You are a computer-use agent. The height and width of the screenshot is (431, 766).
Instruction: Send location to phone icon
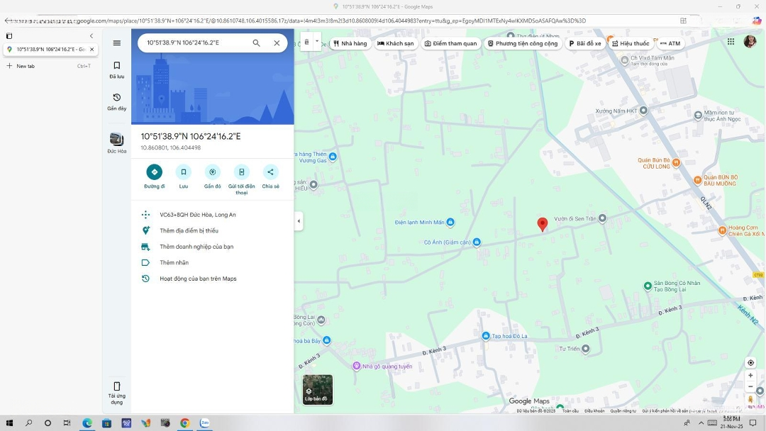(x=241, y=172)
